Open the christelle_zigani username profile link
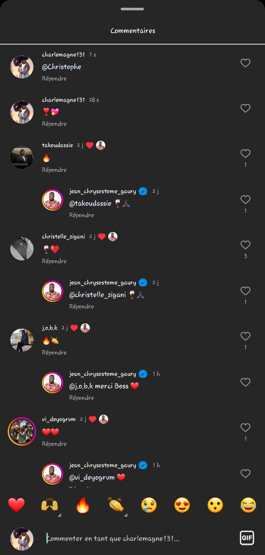The image size is (265, 555). click(x=63, y=236)
